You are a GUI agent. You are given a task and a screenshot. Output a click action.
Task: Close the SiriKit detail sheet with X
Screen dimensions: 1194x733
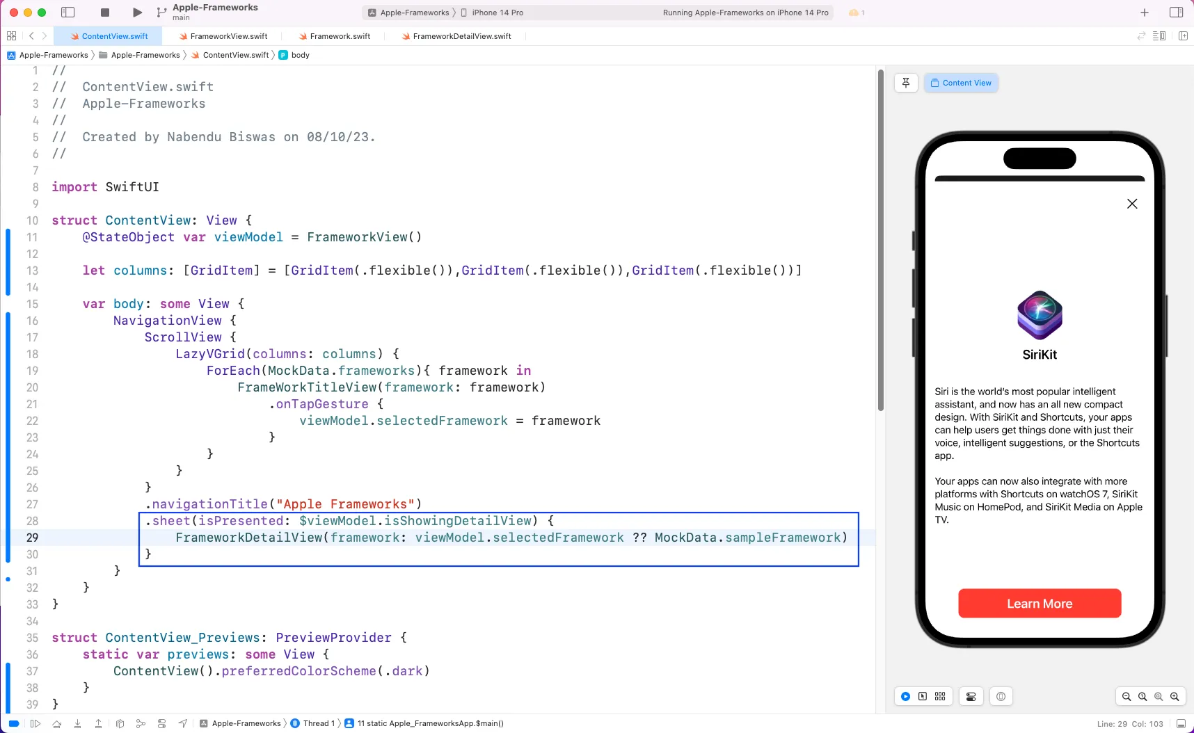pyautogui.click(x=1132, y=204)
